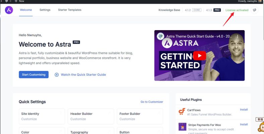Click the user avatar next to Howdy
The width and height of the screenshot is (264, 134).
(x=260, y=1)
